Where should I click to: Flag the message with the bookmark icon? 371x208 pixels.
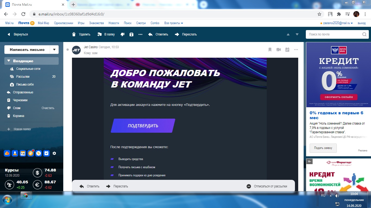click(270, 50)
